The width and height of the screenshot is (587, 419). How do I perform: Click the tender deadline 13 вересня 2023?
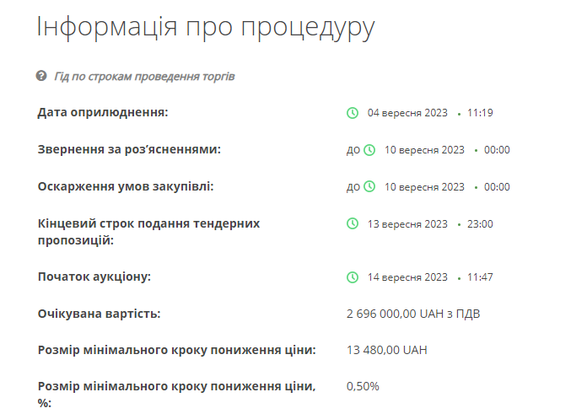[x=408, y=223]
